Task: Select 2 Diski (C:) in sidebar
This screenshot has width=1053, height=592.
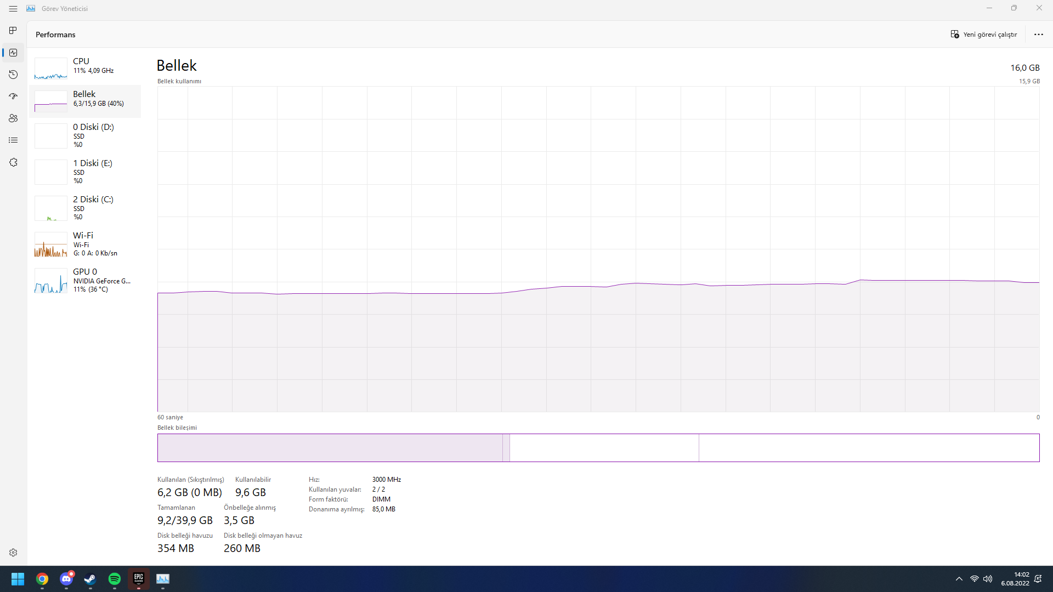Action: coord(85,208)
